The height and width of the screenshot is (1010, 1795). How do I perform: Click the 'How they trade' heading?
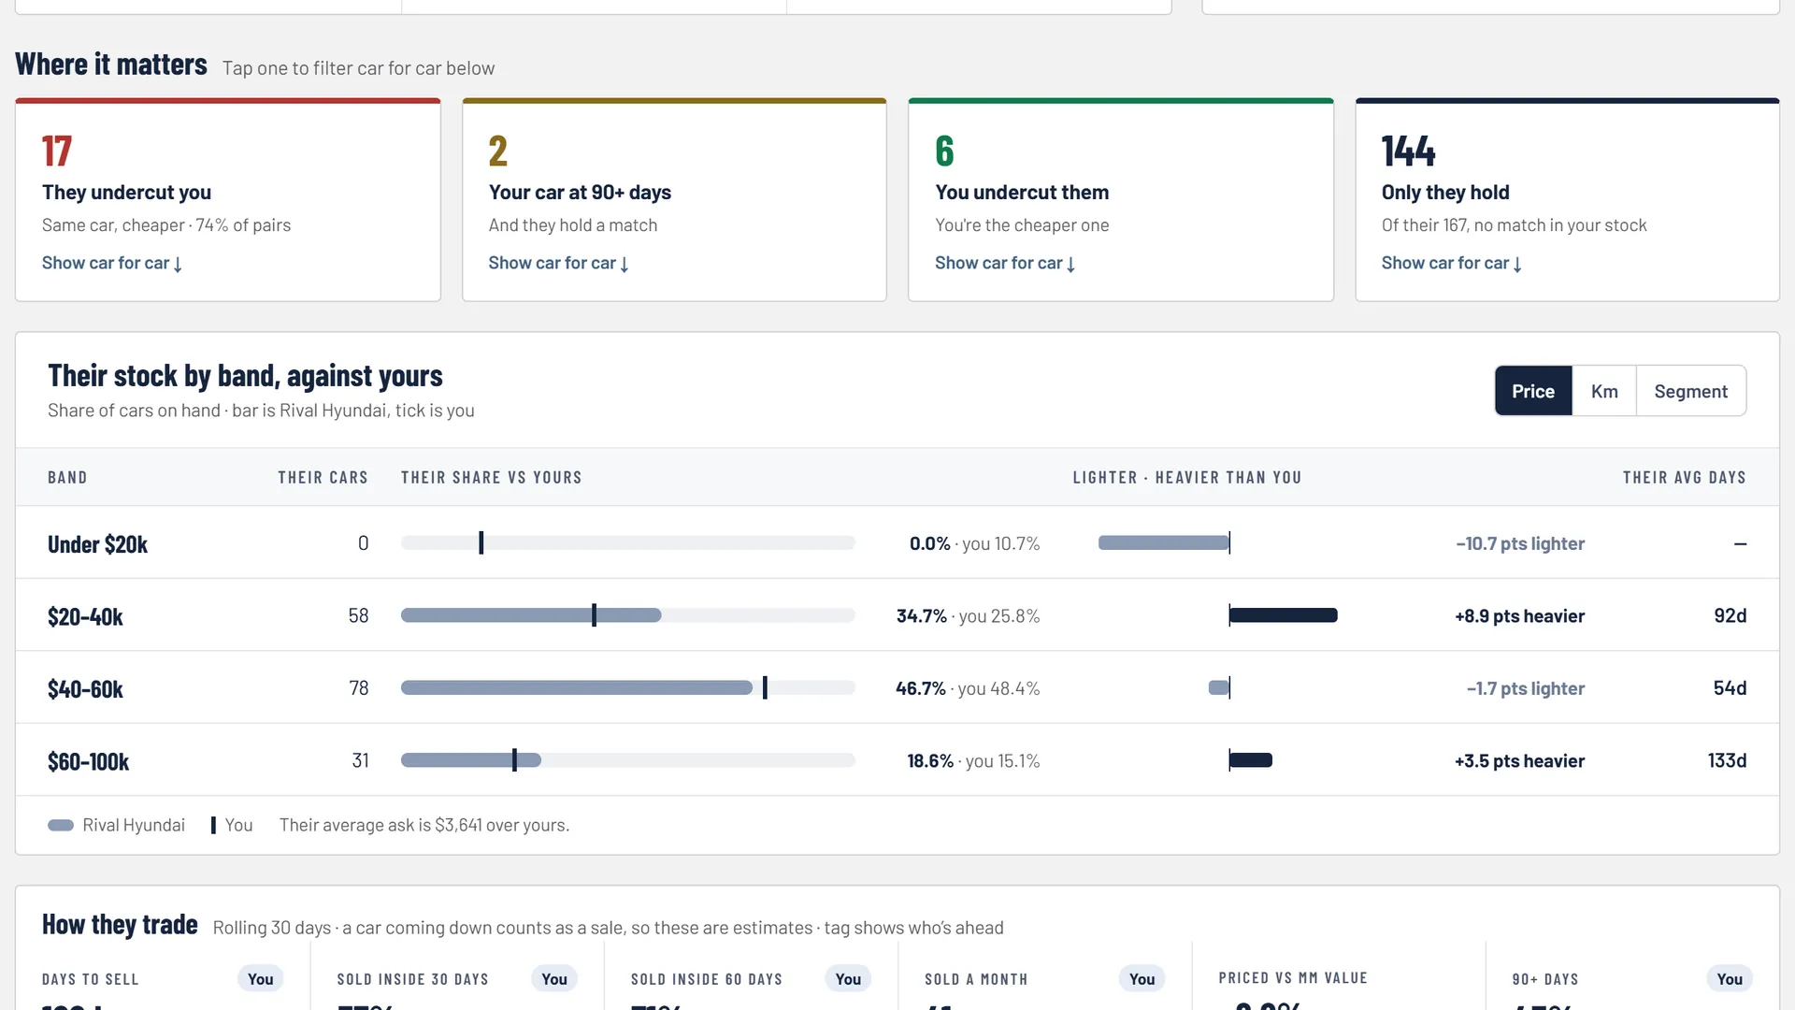coord(120,925)
